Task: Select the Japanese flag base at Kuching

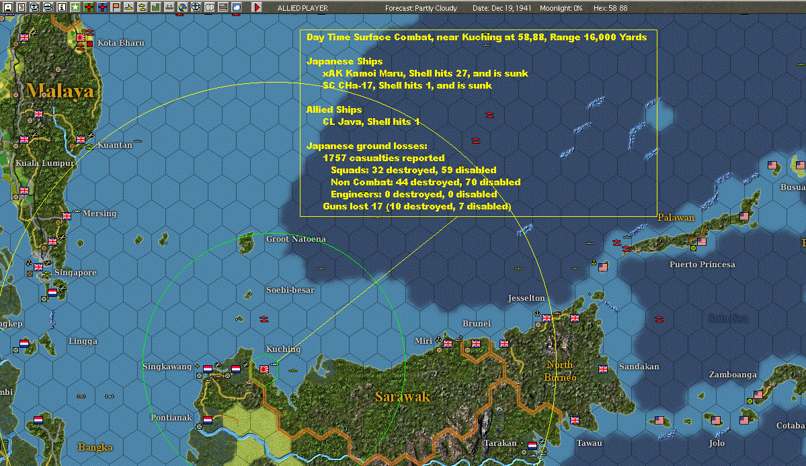Action: click(264, 369)
